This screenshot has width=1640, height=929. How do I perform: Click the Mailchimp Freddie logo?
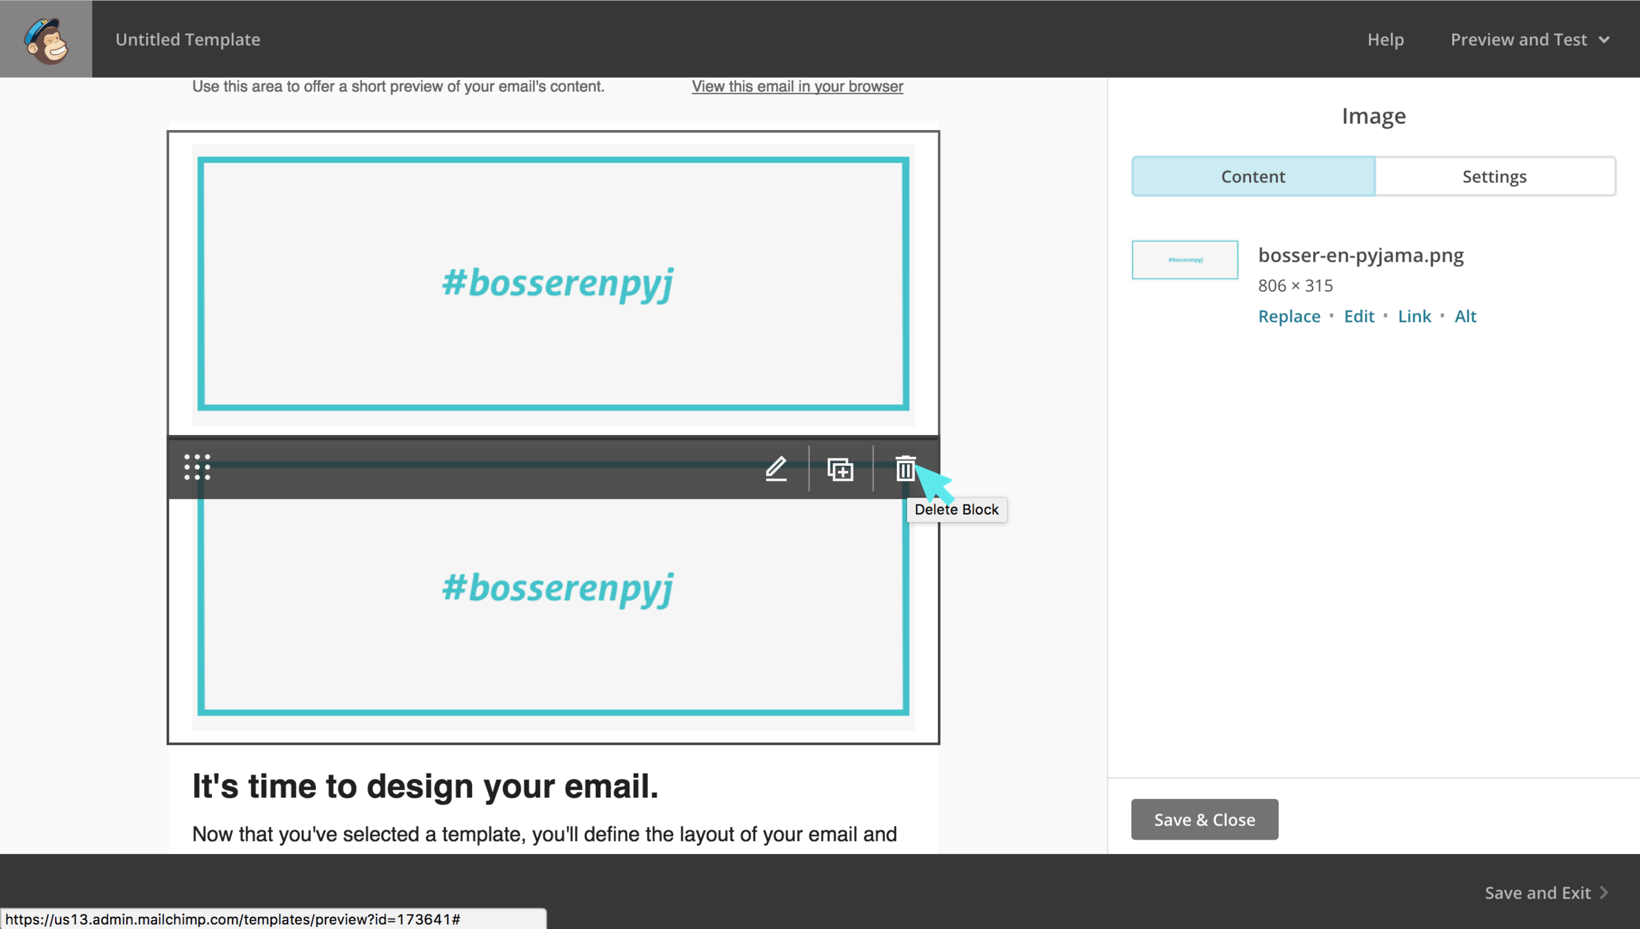(46, 39)
